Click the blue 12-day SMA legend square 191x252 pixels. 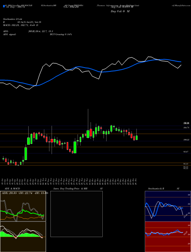click(4, 6)
